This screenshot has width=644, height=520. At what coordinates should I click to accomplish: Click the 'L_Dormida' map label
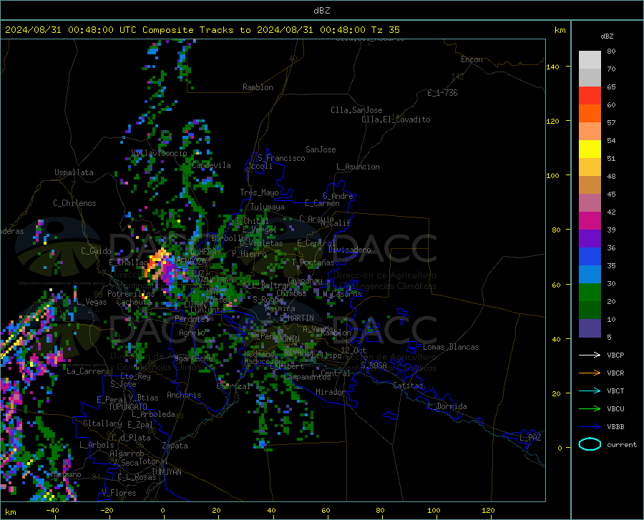coord(447,406)
